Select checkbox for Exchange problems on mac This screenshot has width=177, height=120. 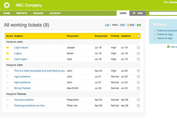click(x=138, y=106)
